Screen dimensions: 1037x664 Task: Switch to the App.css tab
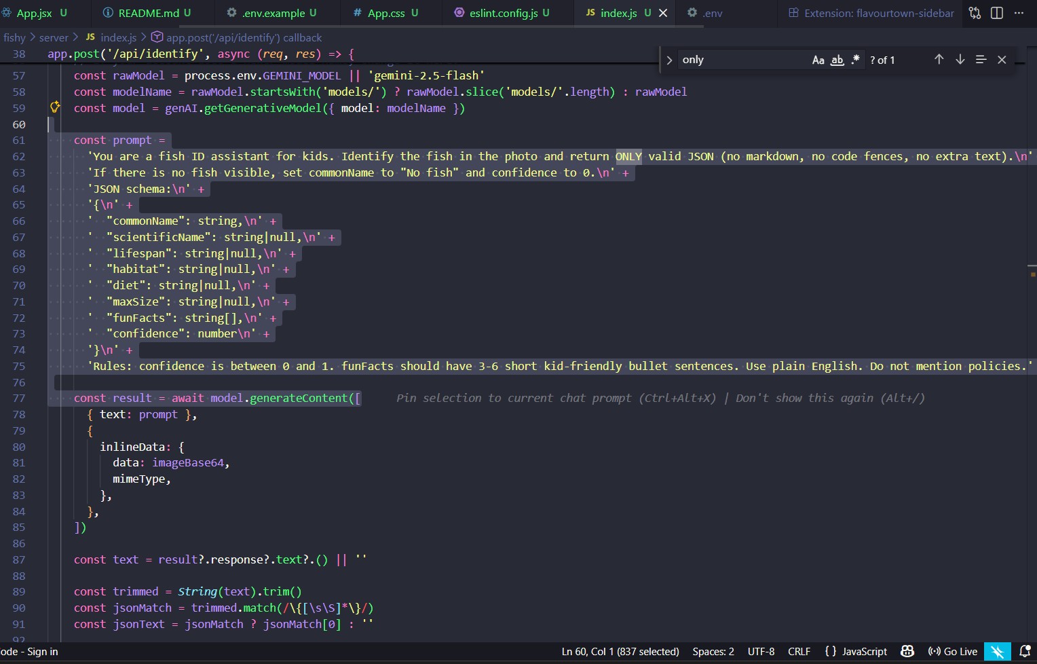(385, 13)
